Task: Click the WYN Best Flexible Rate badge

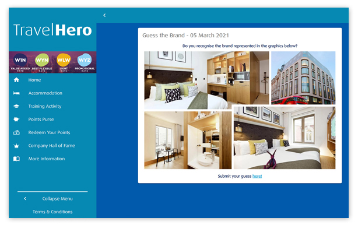Action: click(x=42, y=62)
